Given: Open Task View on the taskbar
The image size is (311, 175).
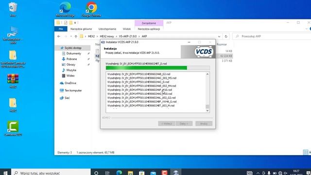Looking at the screenshot, I should [107, 173].
